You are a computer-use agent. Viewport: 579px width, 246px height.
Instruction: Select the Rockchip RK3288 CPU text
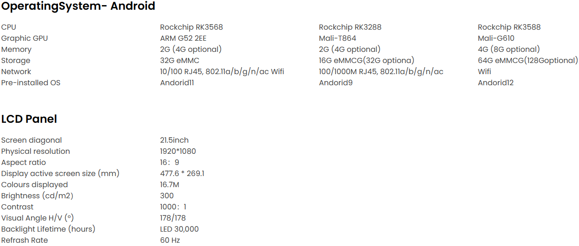pos(350,27)
